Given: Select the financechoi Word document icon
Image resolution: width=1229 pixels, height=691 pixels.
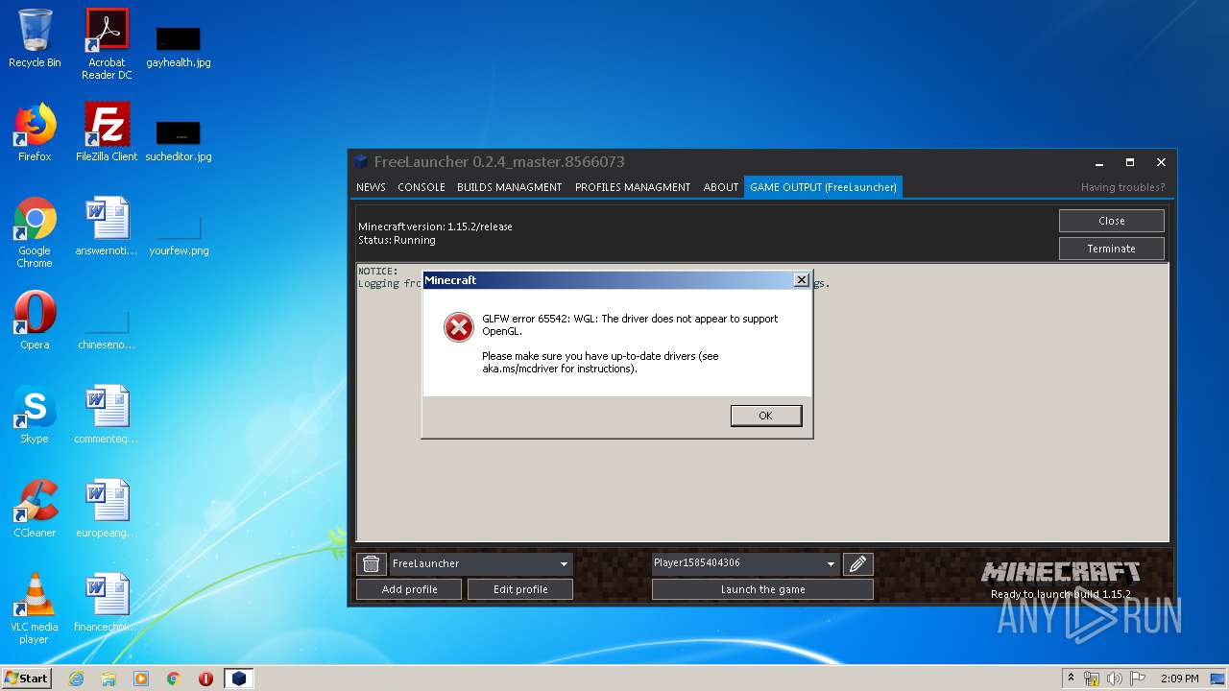Looking at the screenshot, I should point(107,603).
